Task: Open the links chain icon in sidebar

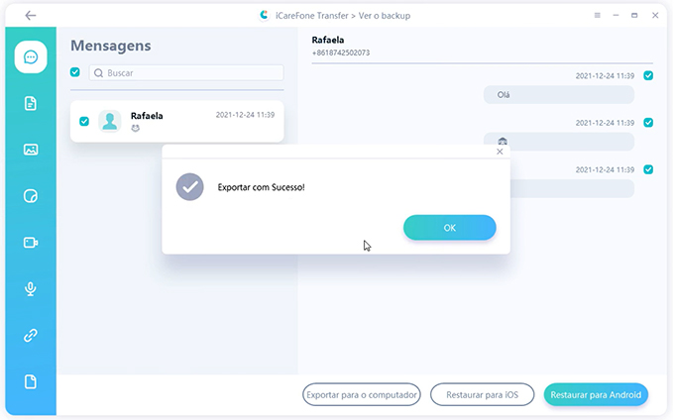Action: [31, 336]
